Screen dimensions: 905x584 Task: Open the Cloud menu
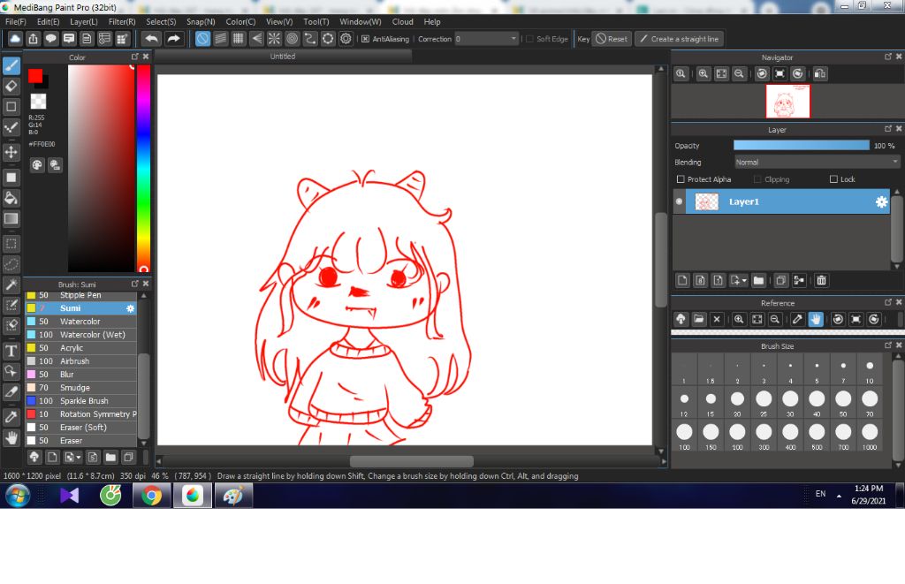tap(402, 22)
